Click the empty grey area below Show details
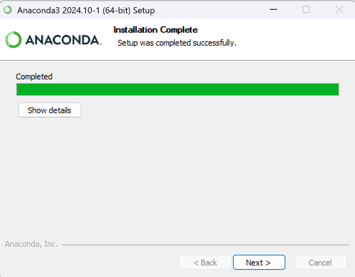Screen dimensions: 355x277 coord(177,177)
